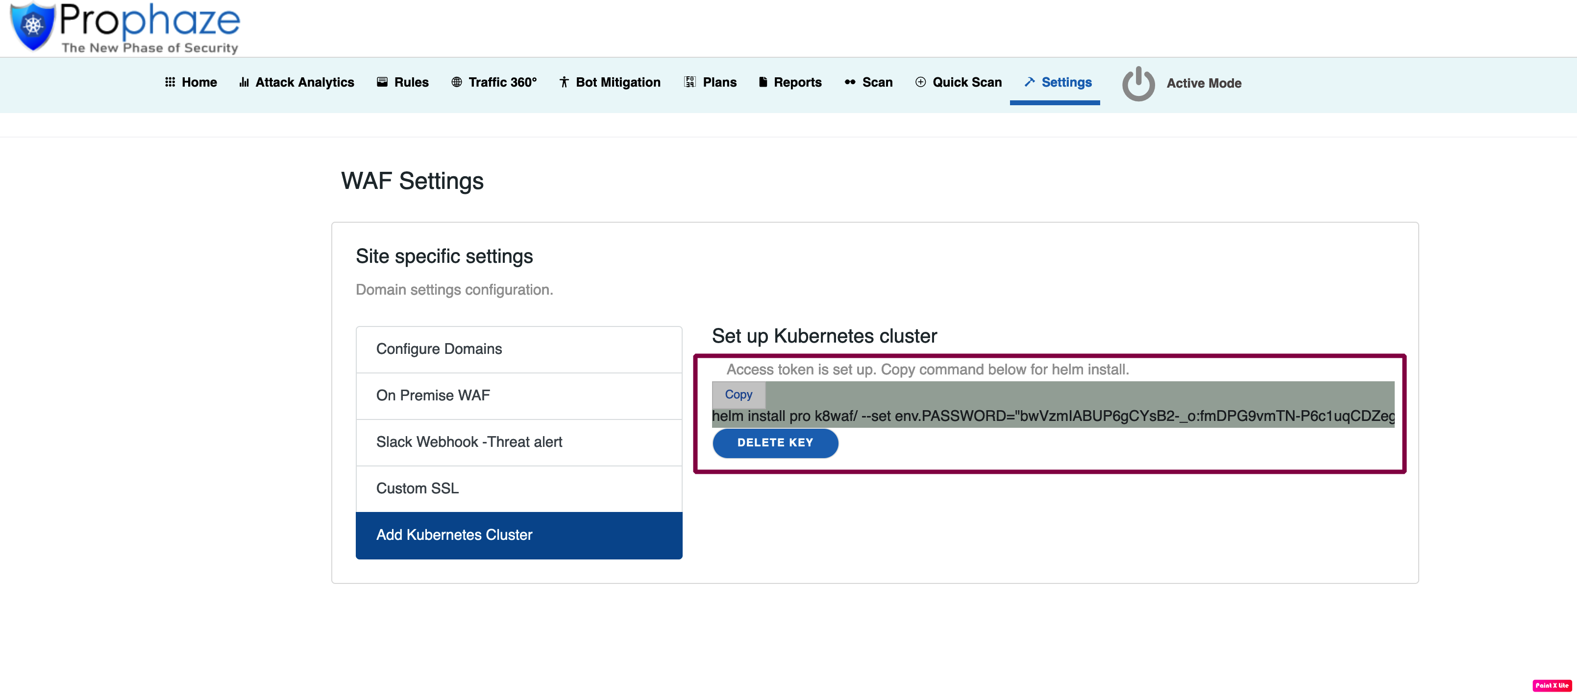Click the Quick Scan plus-circle icon
Viewport: 1577px width, 696px height.
920,82
